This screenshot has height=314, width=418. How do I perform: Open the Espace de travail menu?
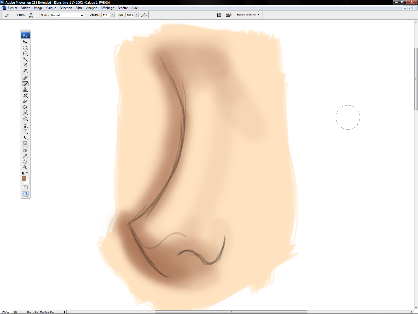[x=248, y=15]
